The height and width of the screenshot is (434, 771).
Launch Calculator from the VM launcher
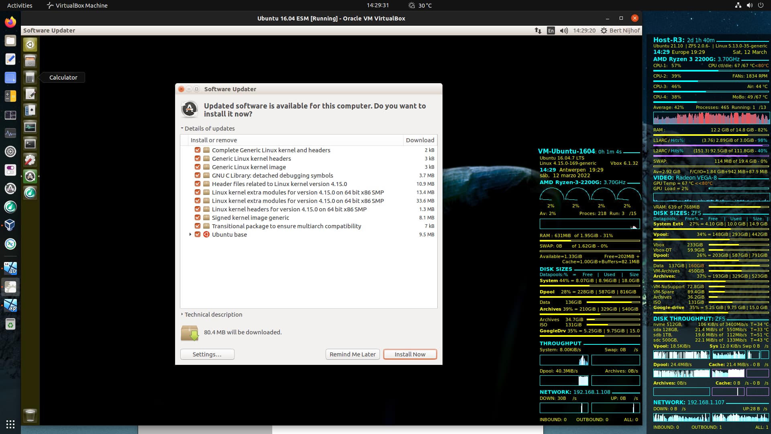pos(30,78)
